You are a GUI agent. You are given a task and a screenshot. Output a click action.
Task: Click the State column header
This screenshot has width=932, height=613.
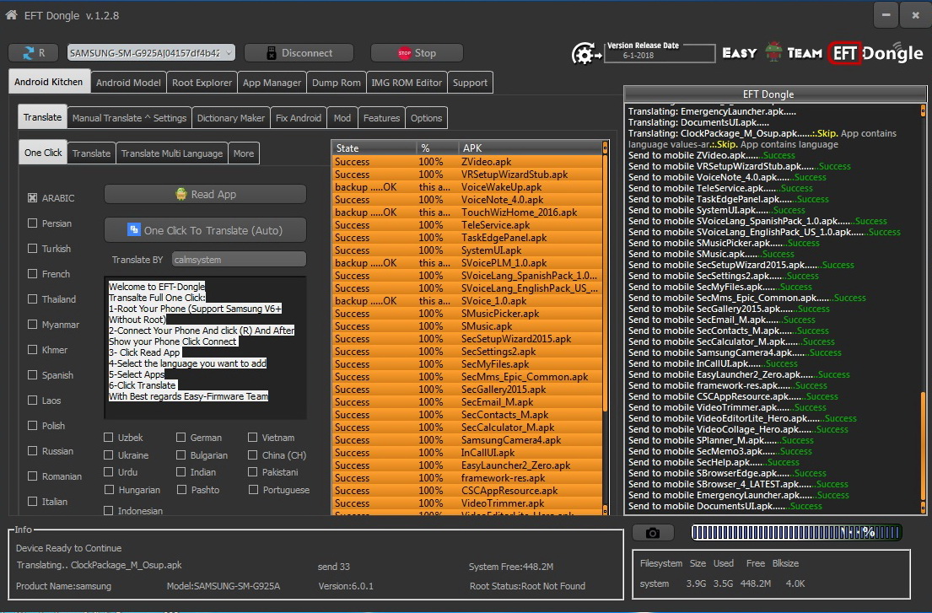pyautogui.click(x=374, y=148)
